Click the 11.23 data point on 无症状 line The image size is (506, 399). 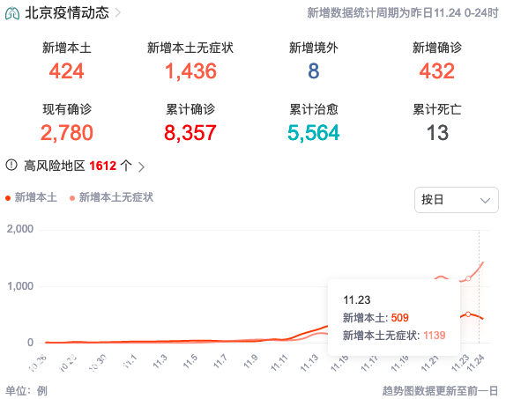point(468,278)
